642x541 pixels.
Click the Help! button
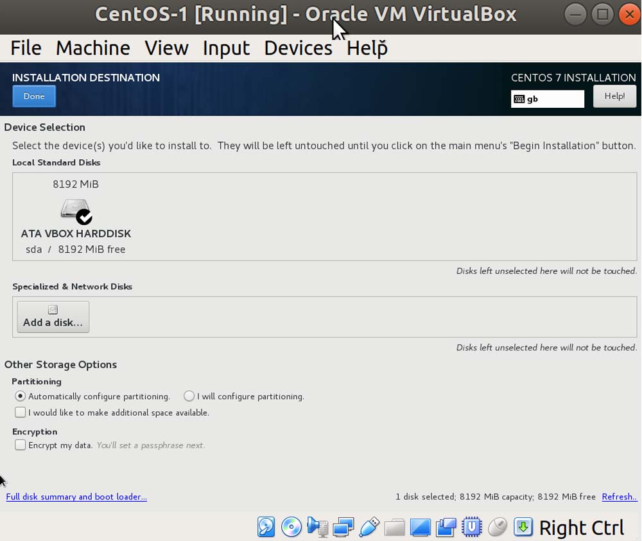point(614,96)
